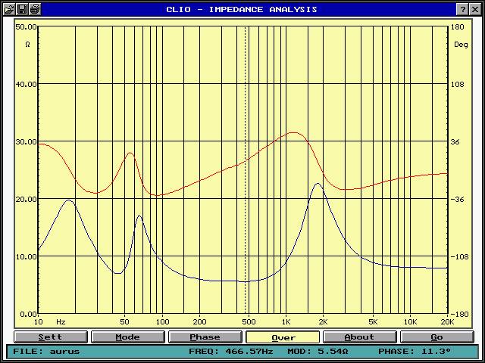
Task: Click the blue impedance peak near 2K
Action: point(318,183)
